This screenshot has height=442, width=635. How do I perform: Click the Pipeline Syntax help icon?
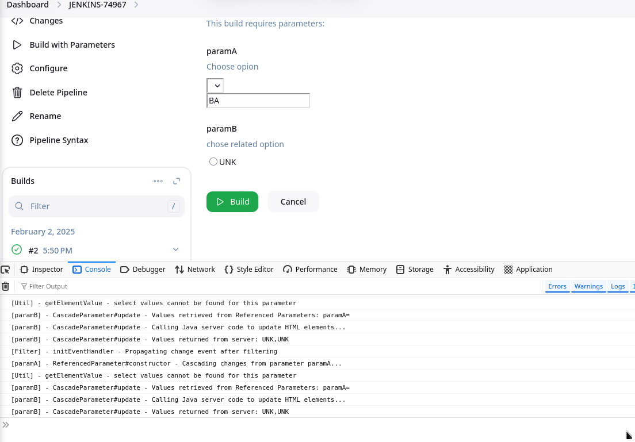[17, 140]
